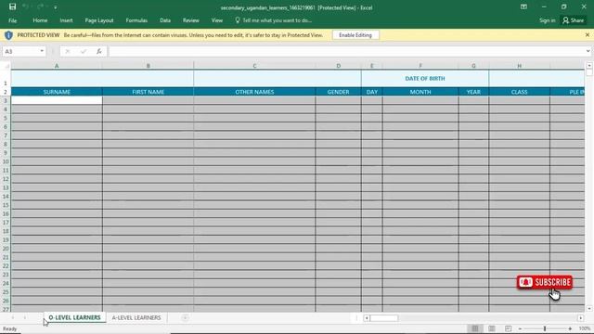Switch to Normal view icon
Image resolution: width=594 pixels, height=334 pixels.
click(x=475, y=328)
